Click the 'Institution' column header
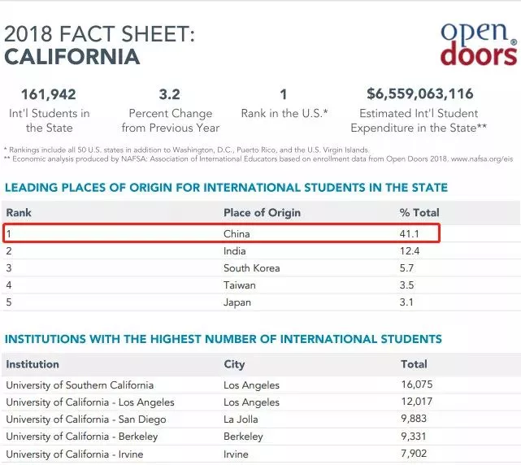 pyautogui.click(x=33, y=364)
